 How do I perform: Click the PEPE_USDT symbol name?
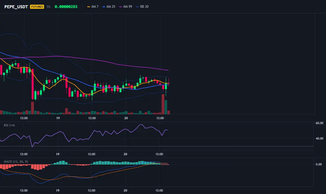pyautogui.click(x=16, y=7)
